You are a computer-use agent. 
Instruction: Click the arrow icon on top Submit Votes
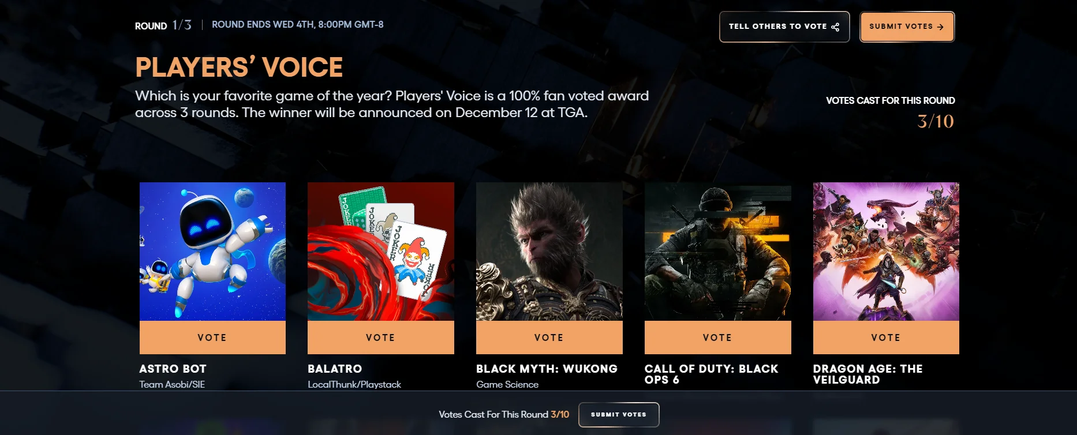coord(940,27)
